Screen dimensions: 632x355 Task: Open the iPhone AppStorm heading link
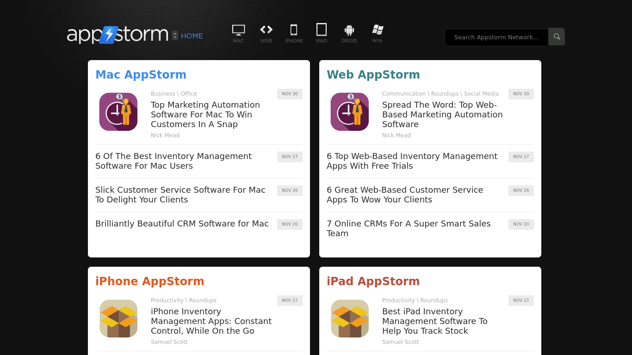(150, 281)
